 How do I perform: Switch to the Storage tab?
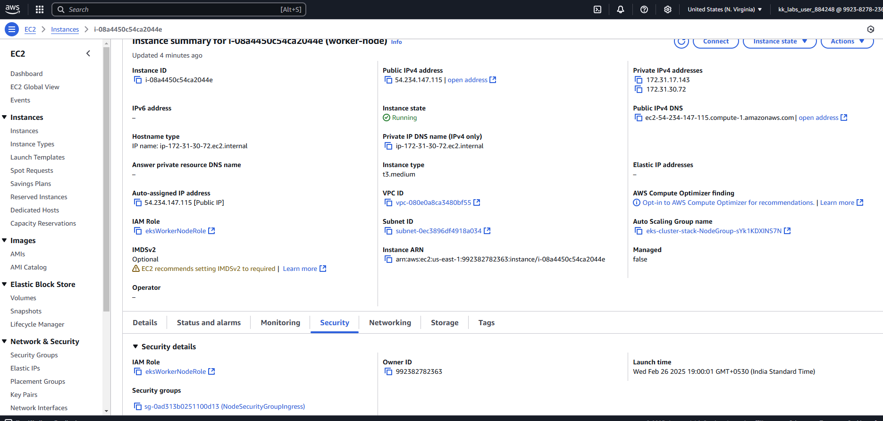coord(445,323)
